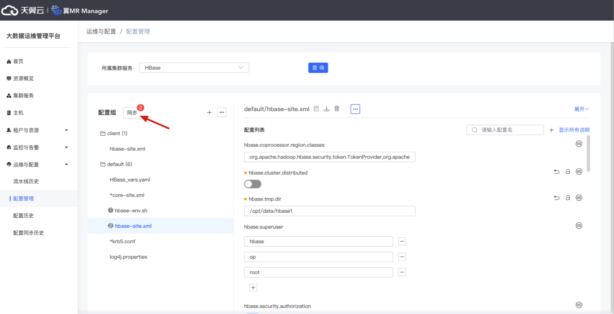This screenshot has width=614, height=314.
Task: Click 运维与配置 breadcrumb link
Action: [101, 31]
